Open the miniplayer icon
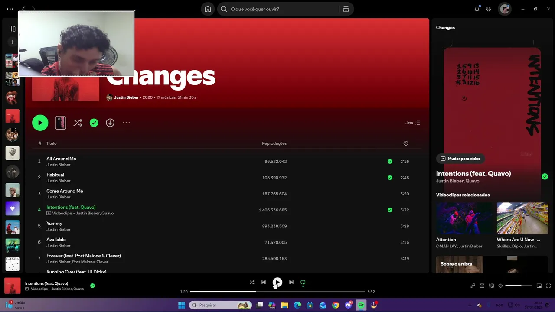The image size is (555, 312). click(x=539, y=286)
